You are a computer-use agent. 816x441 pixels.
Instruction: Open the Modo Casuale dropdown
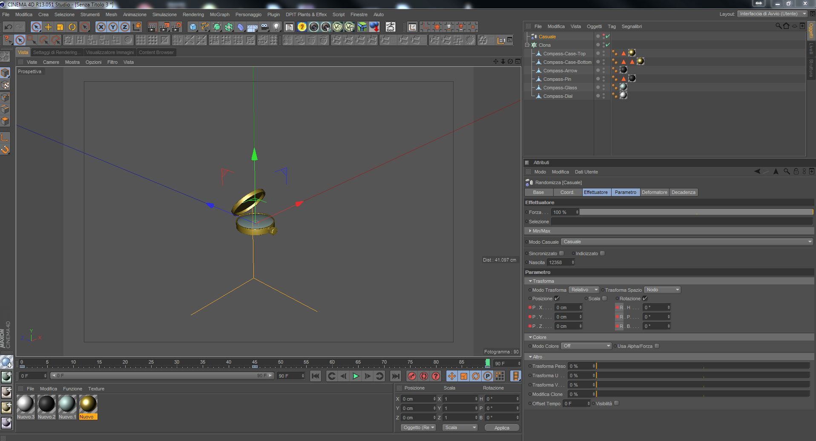(687, 242)
